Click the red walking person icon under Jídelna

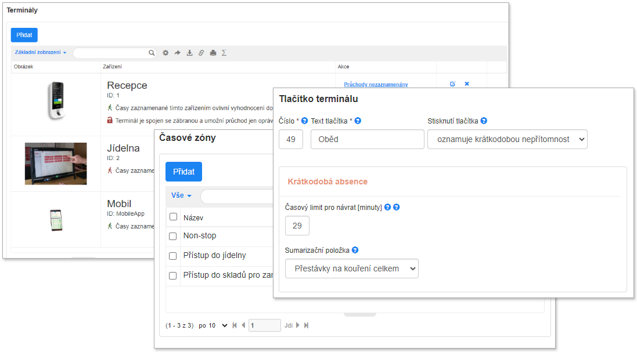pos(110,170)
